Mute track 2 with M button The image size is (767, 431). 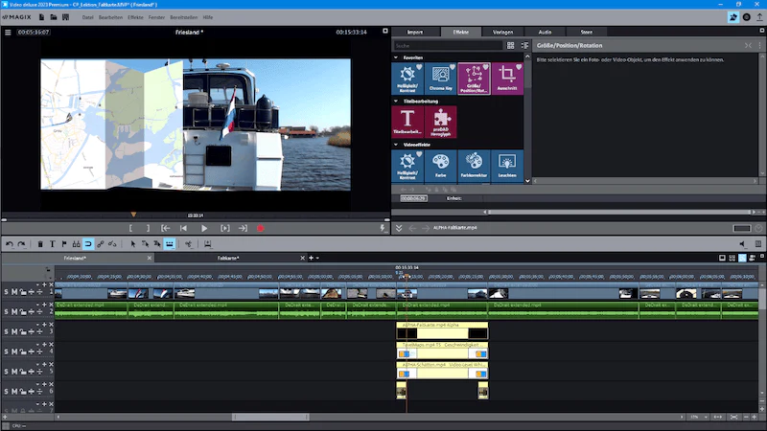(x=14, y=311)
